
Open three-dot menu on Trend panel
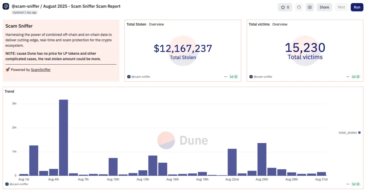tap(348, 184)
